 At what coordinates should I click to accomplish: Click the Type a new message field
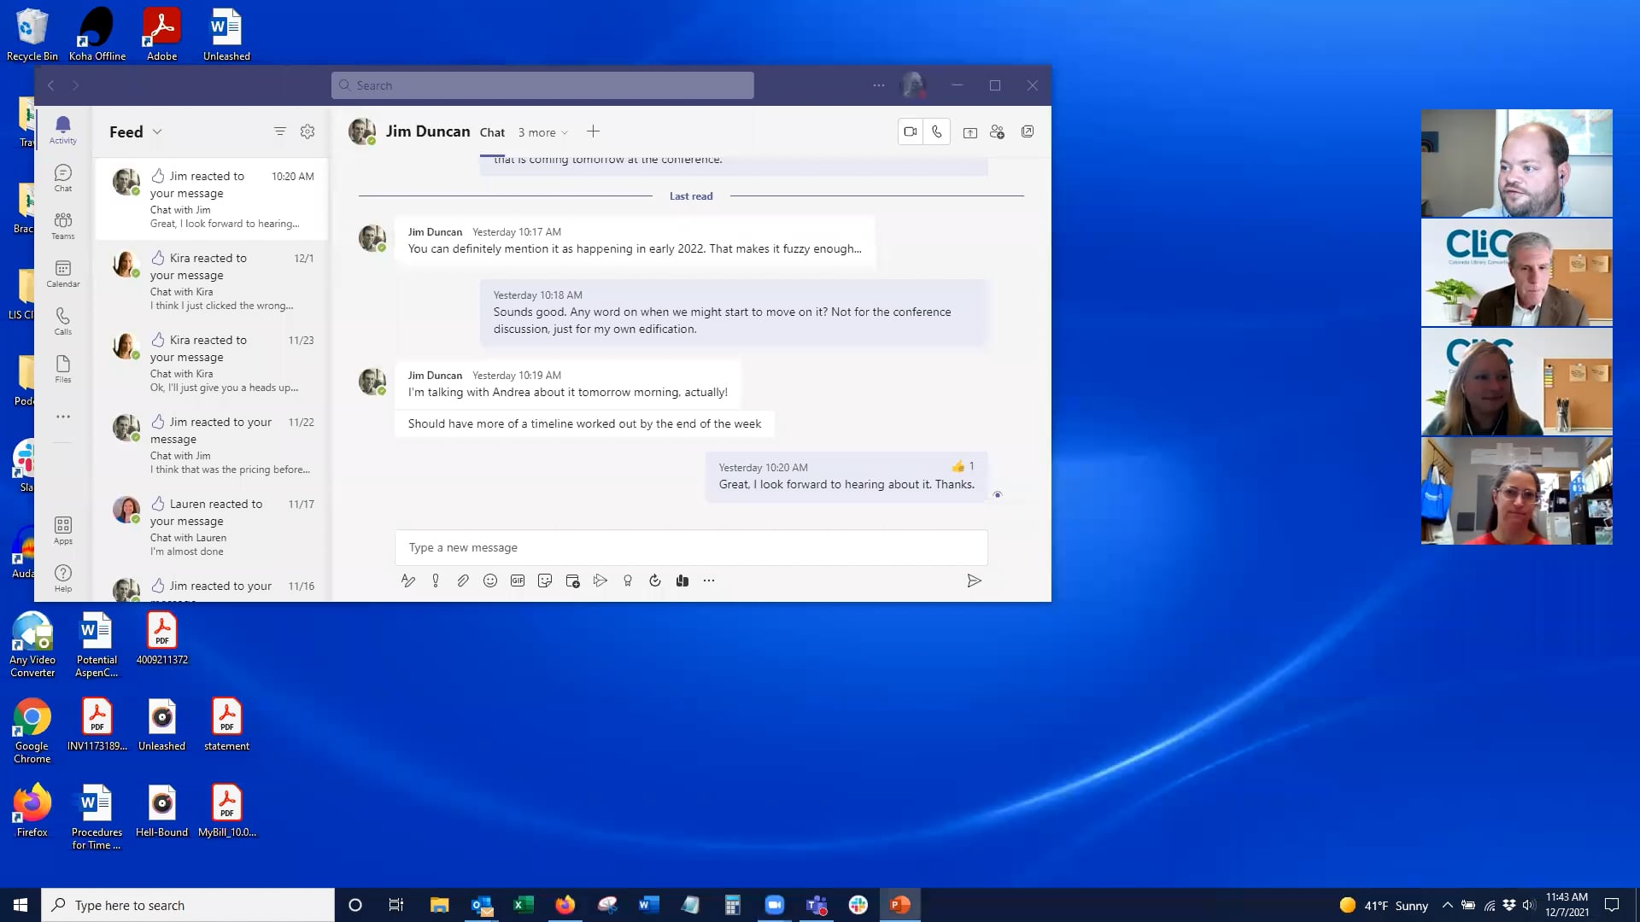[x=690, y=548]
